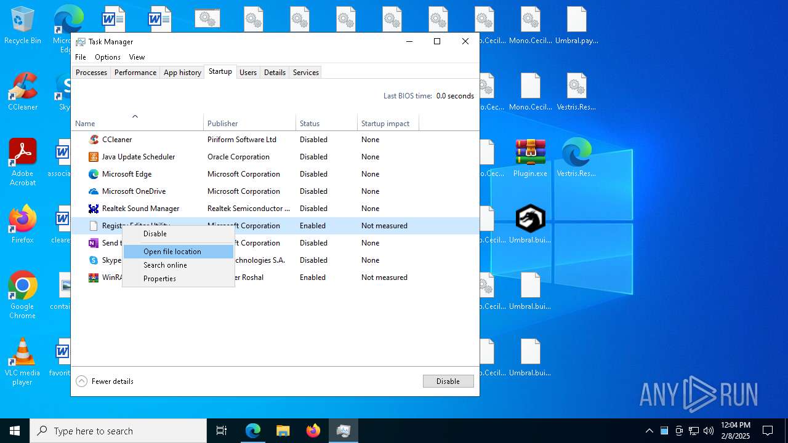
Task: Open File Explorer from taskbar
Action: point(283,431)
